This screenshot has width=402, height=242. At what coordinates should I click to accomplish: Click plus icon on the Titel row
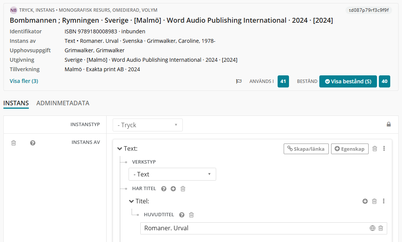pyautogui.click(x=365, y=201)
